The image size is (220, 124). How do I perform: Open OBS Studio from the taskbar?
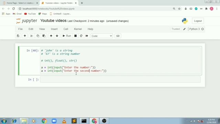(x=104, y=121)
